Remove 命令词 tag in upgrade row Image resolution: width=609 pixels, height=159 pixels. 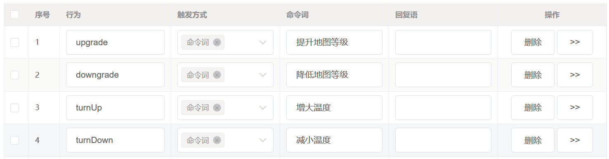click(x=217, y=42)
